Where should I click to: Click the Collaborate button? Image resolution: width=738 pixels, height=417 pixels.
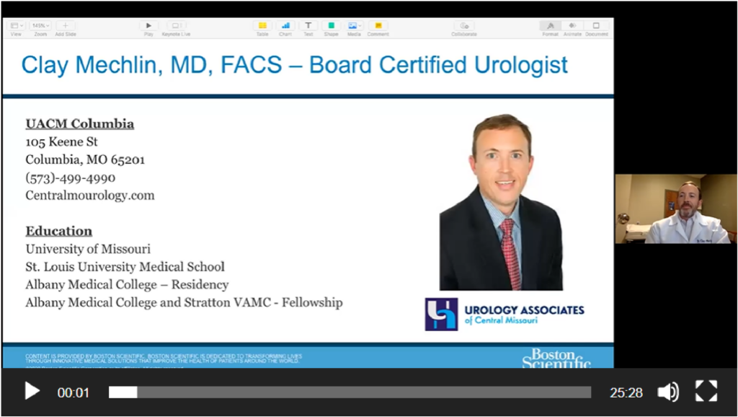[x=464, y=26]
